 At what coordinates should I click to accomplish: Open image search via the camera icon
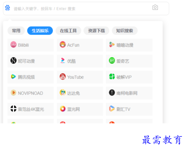[155, 7]
